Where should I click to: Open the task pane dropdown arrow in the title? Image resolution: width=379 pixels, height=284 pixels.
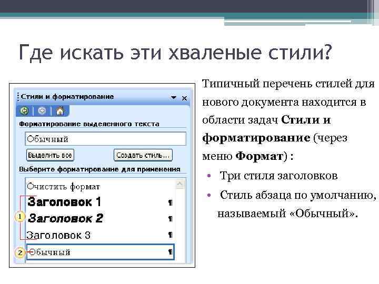[x=174, y=98]
